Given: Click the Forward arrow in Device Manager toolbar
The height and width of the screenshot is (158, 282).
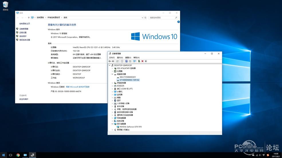Looking at the screenshot, I should [x=113, y=61].
